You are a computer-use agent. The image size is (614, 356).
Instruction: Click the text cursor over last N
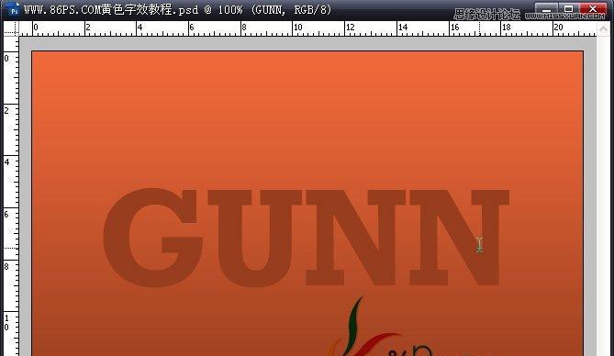tap(479, 245)
